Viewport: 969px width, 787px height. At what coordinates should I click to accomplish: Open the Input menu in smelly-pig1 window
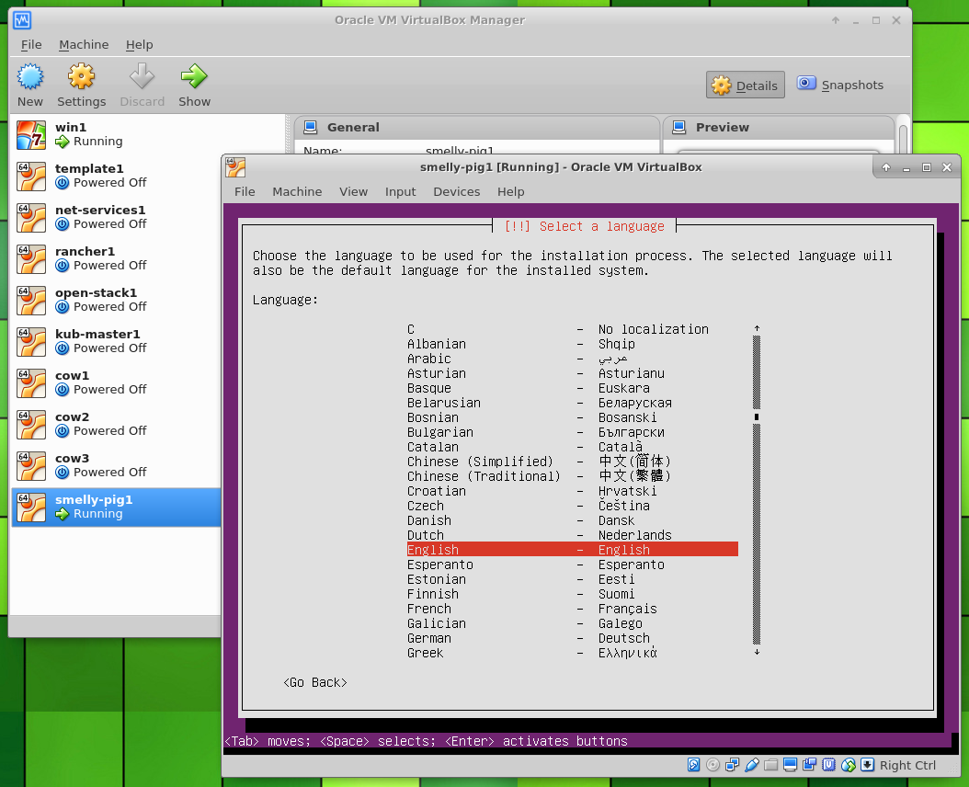(x=401, y=191)
